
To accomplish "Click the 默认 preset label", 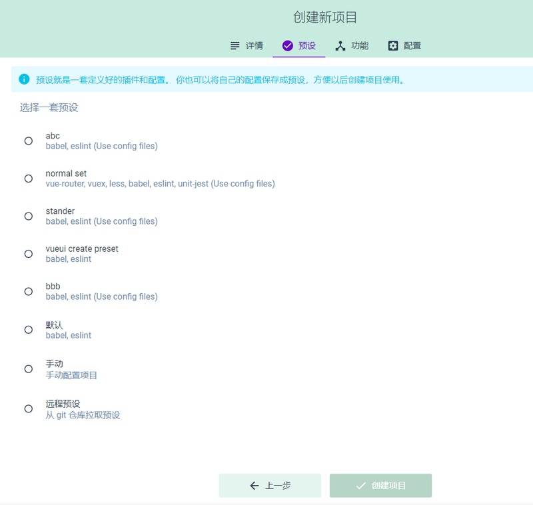I will 55,325.
